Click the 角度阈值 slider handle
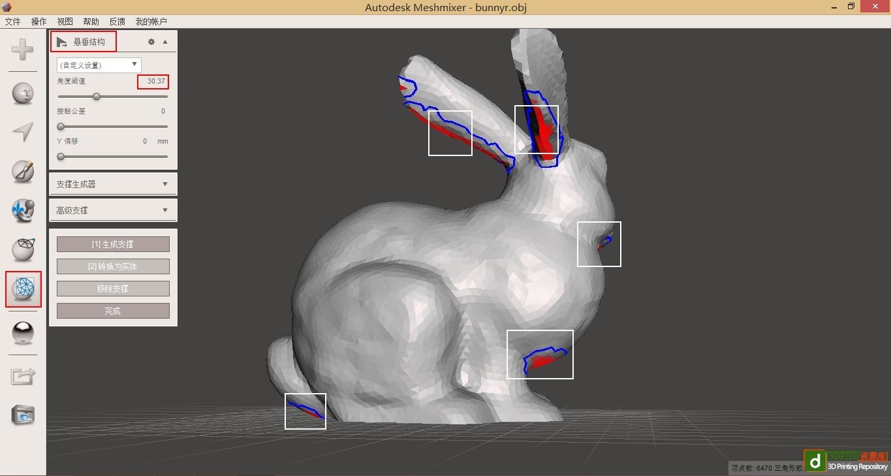This screenshot has height=476, width=891. (x=97, y=97)
